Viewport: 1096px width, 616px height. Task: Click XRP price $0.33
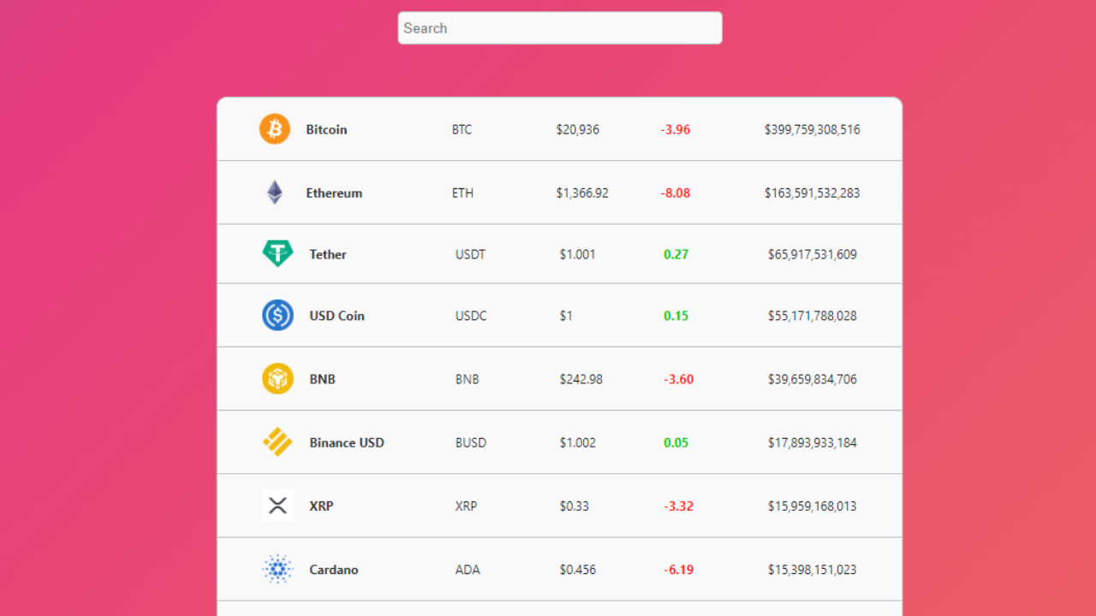click(x=575, y=506)
